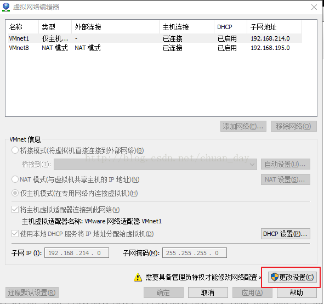324x304 pixels.
Task: Select the VMnet1 network row
Action: pos(155,38)
